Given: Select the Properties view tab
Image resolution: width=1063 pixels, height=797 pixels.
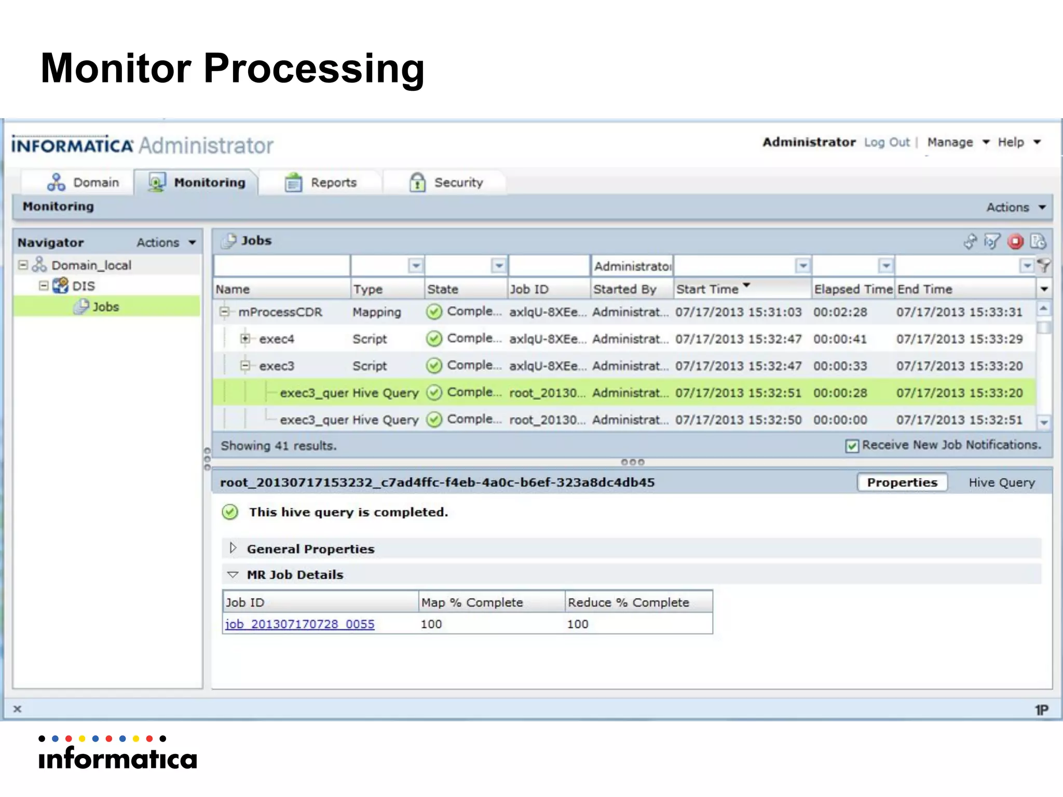Looking at the screenshot, I should [902, 483].
